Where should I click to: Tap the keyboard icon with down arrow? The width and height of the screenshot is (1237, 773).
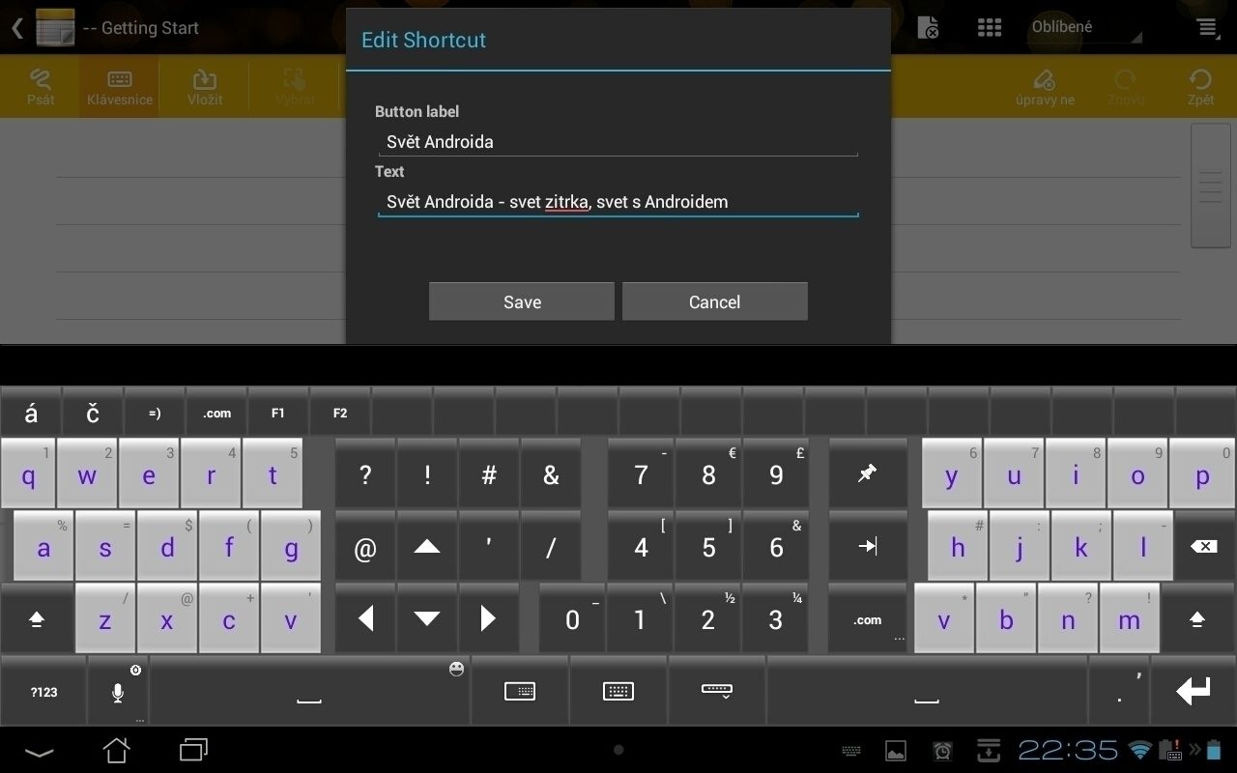tap(716, 691)
